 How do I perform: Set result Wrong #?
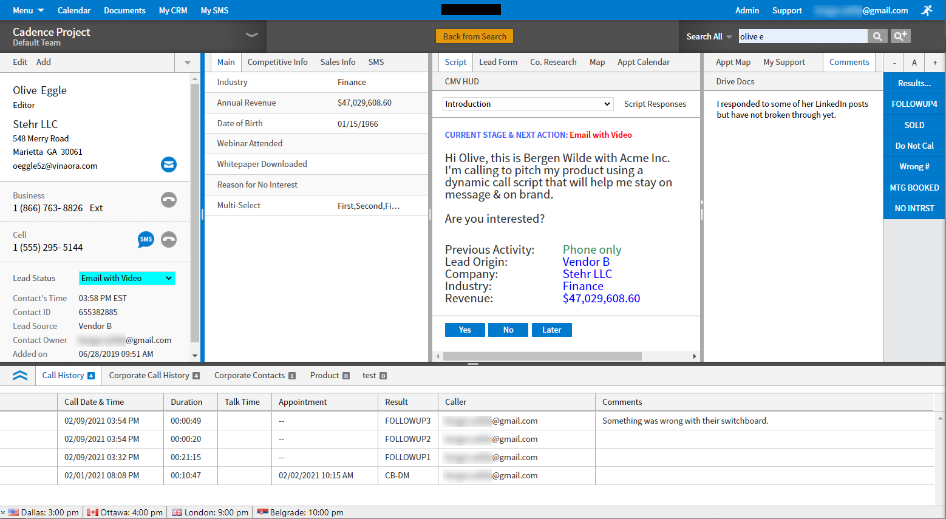914,166
